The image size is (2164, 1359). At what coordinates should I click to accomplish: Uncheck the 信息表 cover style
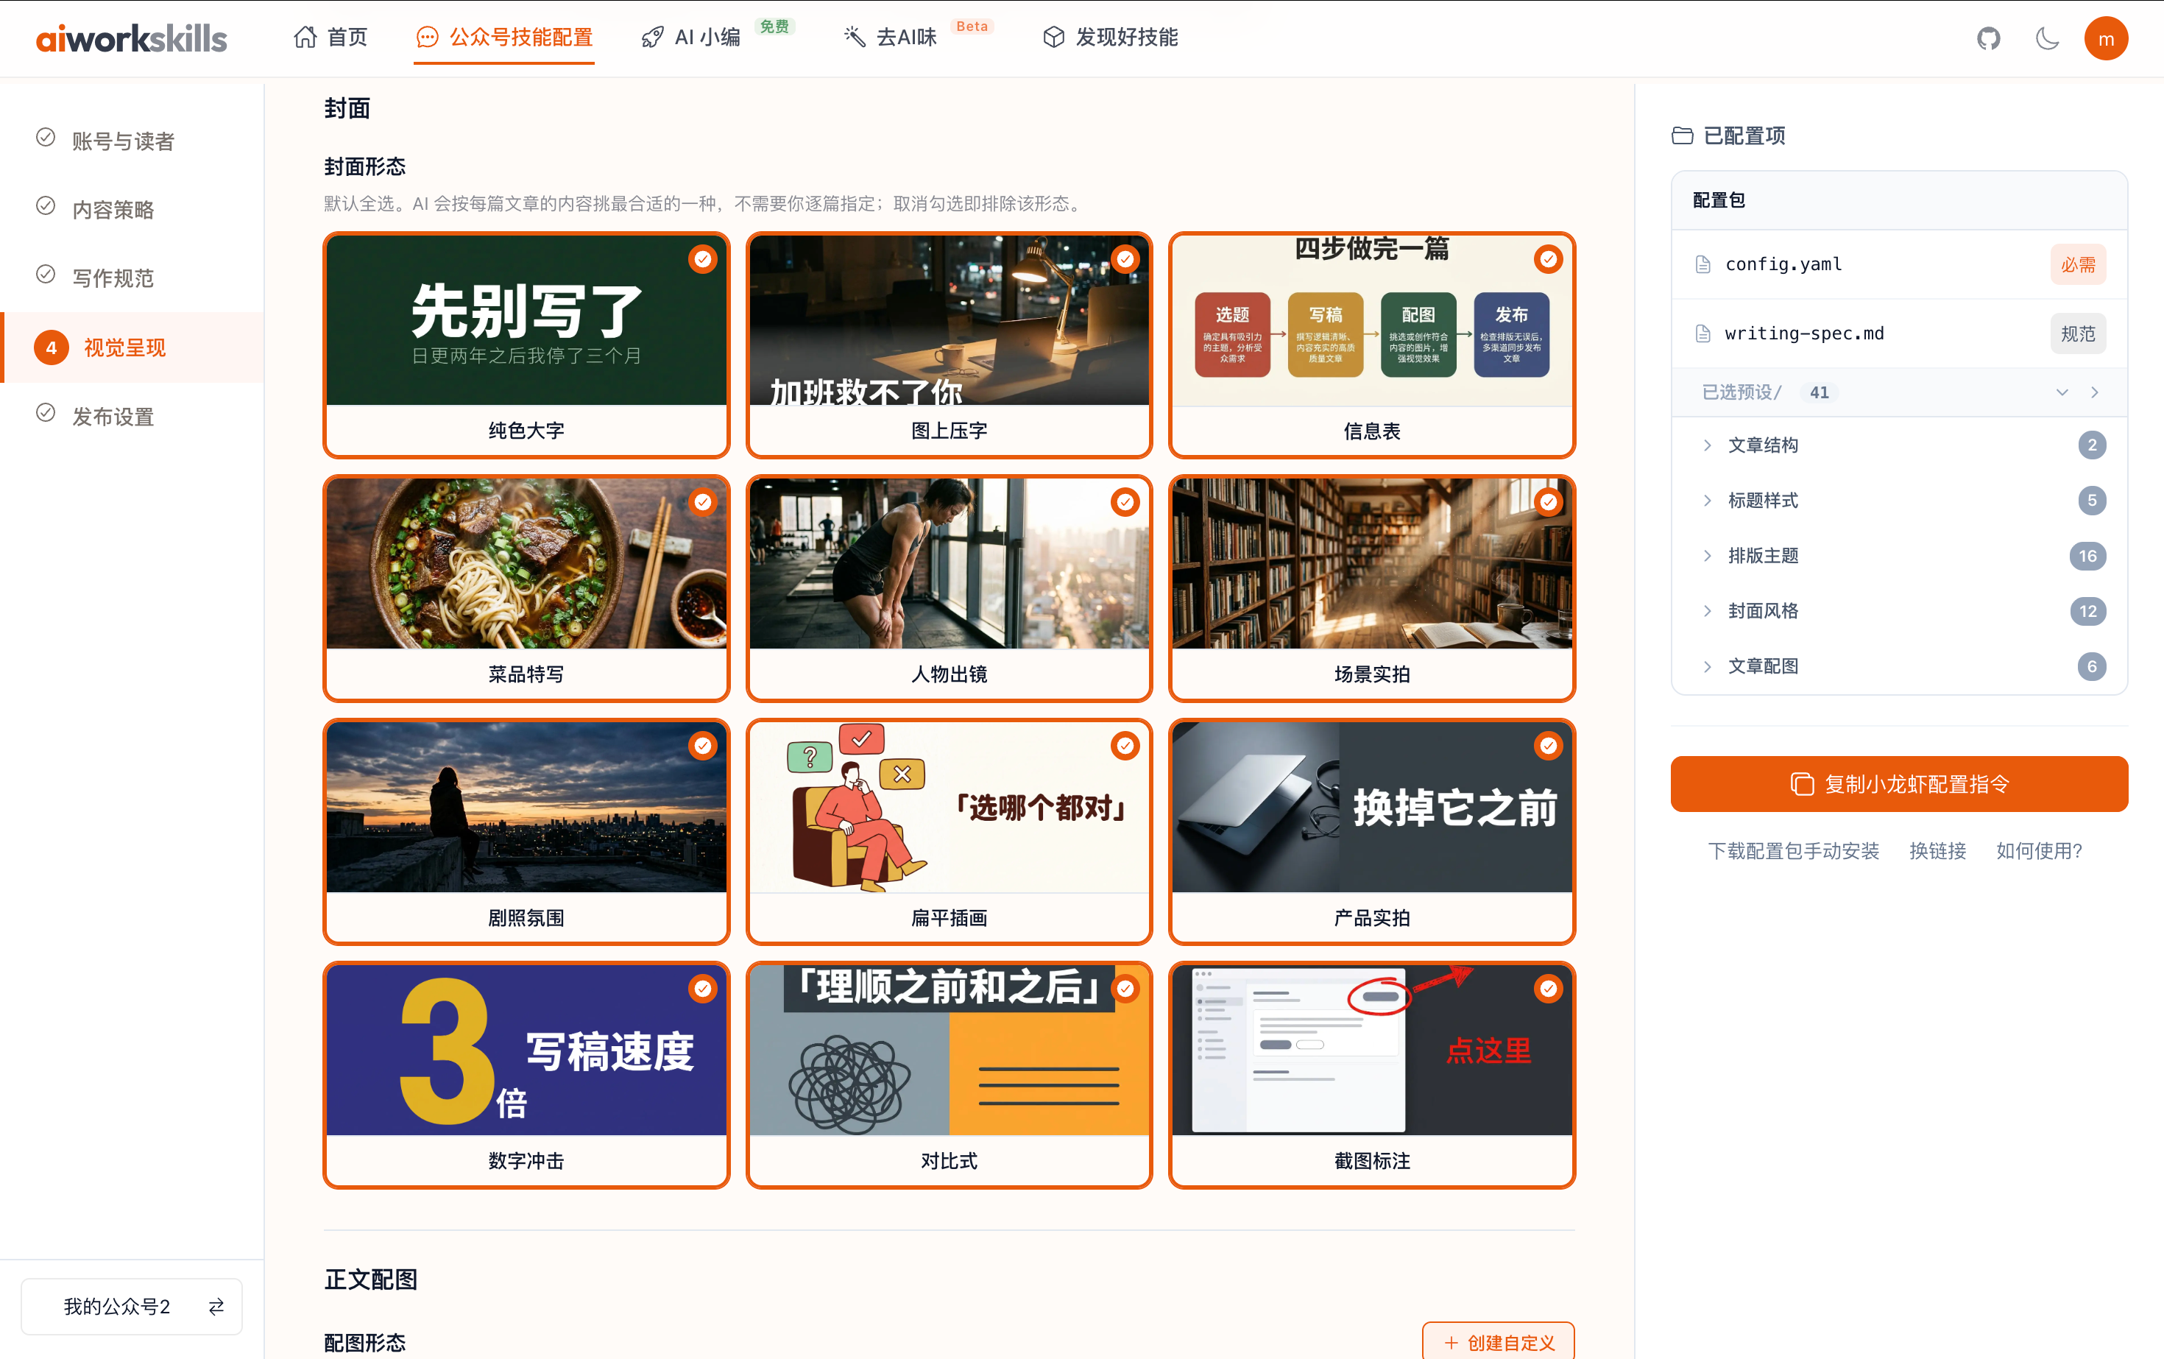1547,260
